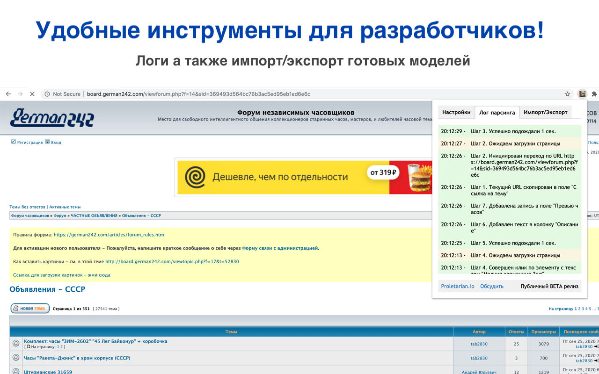Click Публичный BETA релиз text
The image size is (599, 374).
coord(549,286)
